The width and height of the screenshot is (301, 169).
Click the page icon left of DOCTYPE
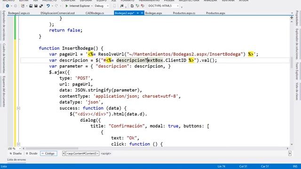132,6
